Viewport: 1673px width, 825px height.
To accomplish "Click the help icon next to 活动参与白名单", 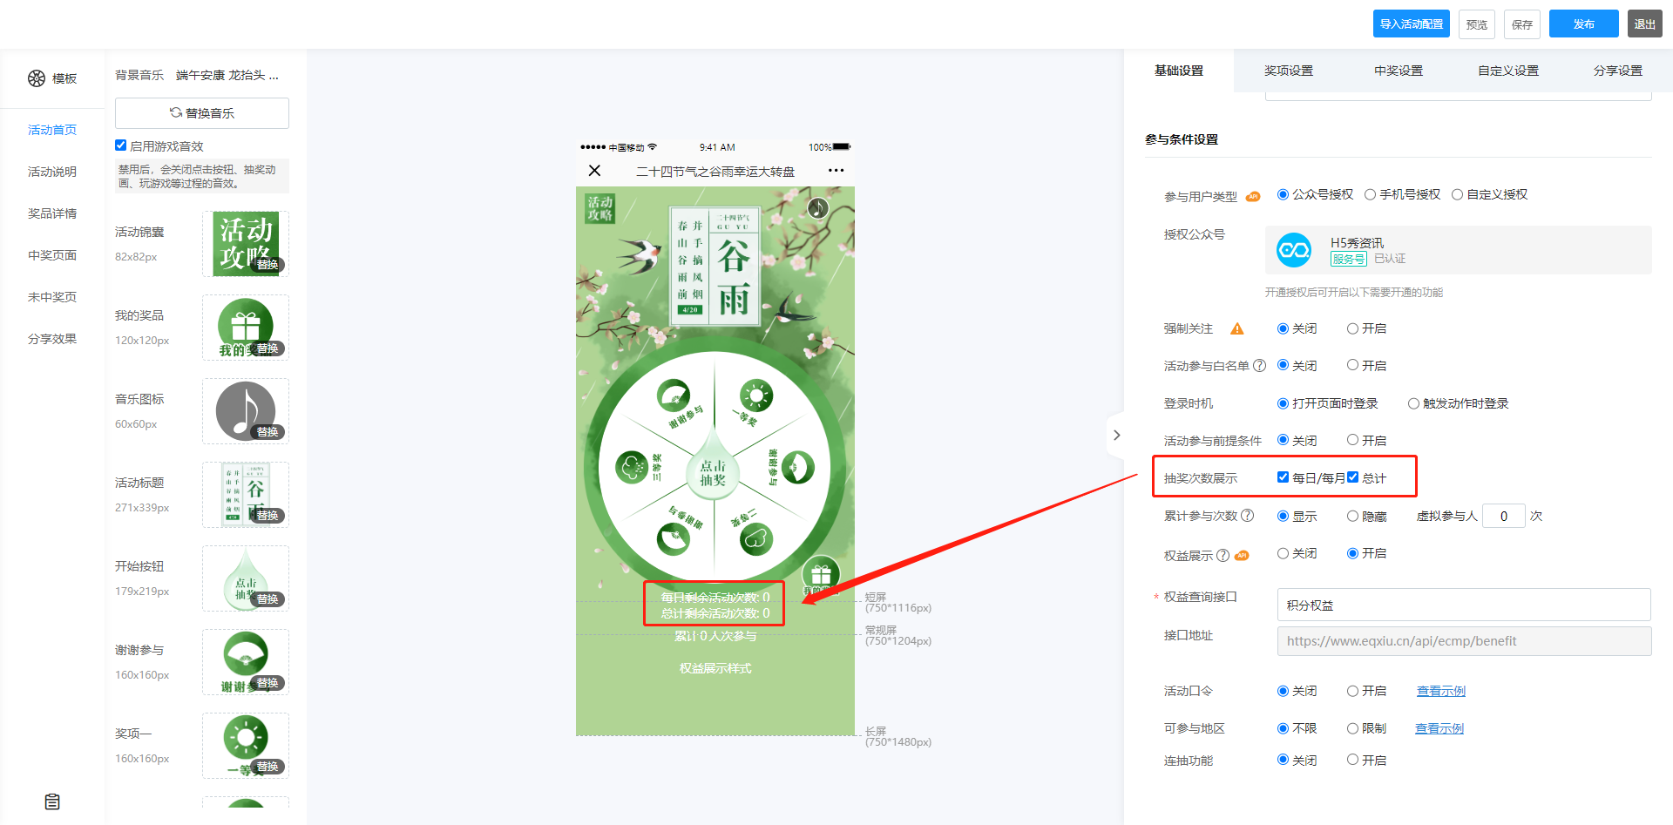I will tap(1259, 366).
